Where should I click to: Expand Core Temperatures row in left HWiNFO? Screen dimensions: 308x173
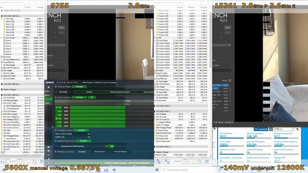pyautogui.click(x=1, y=106)
